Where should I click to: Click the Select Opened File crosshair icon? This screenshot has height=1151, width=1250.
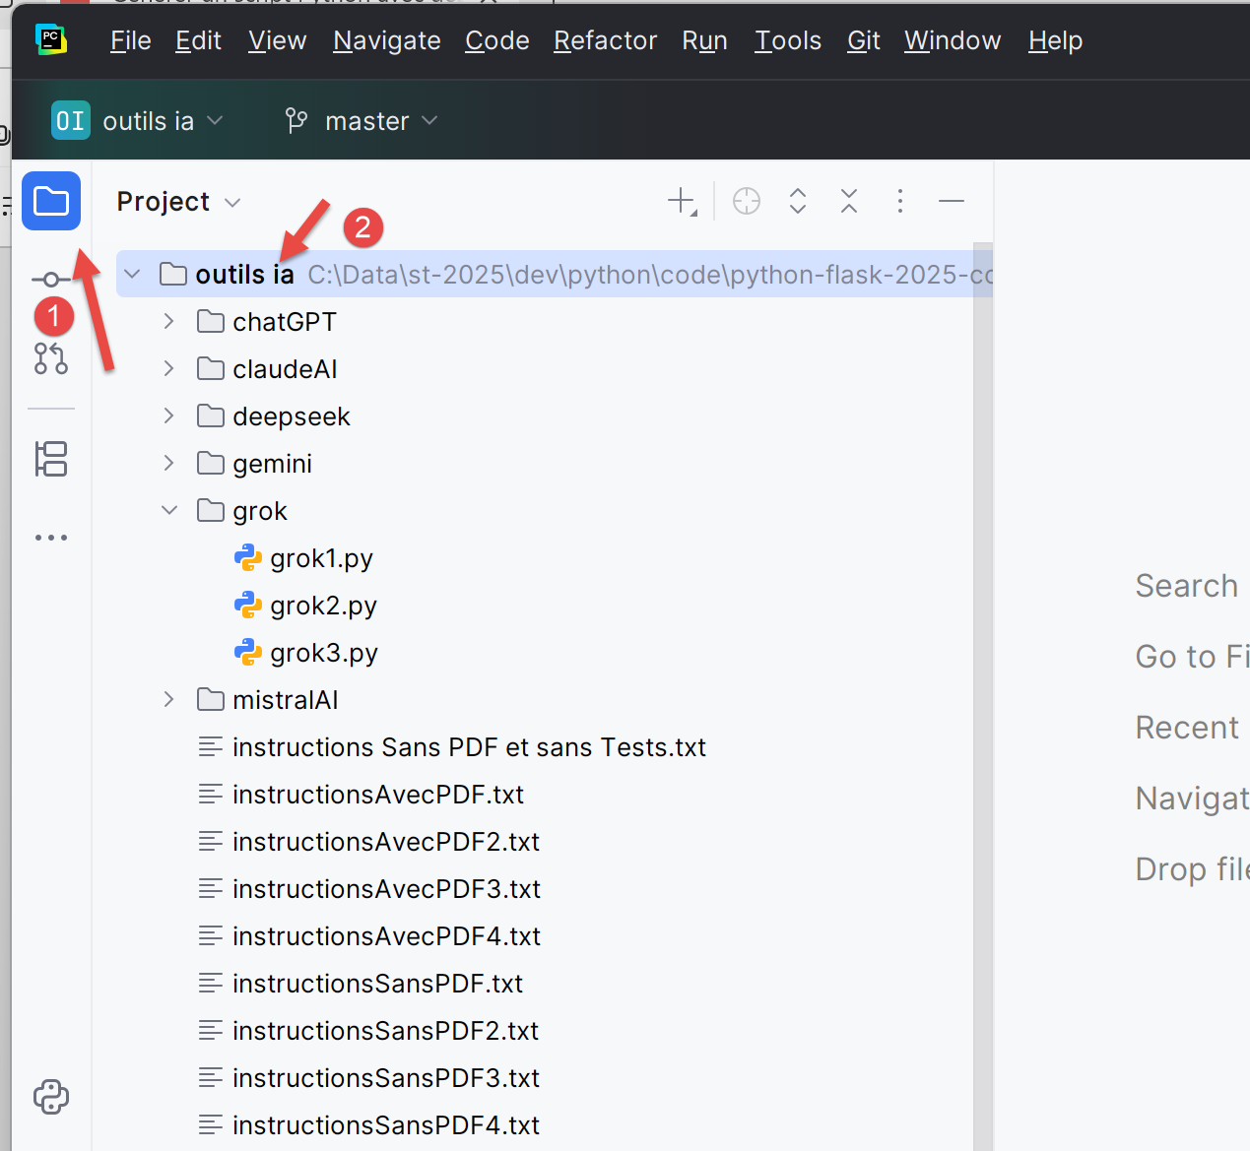(x=747, y=201)
